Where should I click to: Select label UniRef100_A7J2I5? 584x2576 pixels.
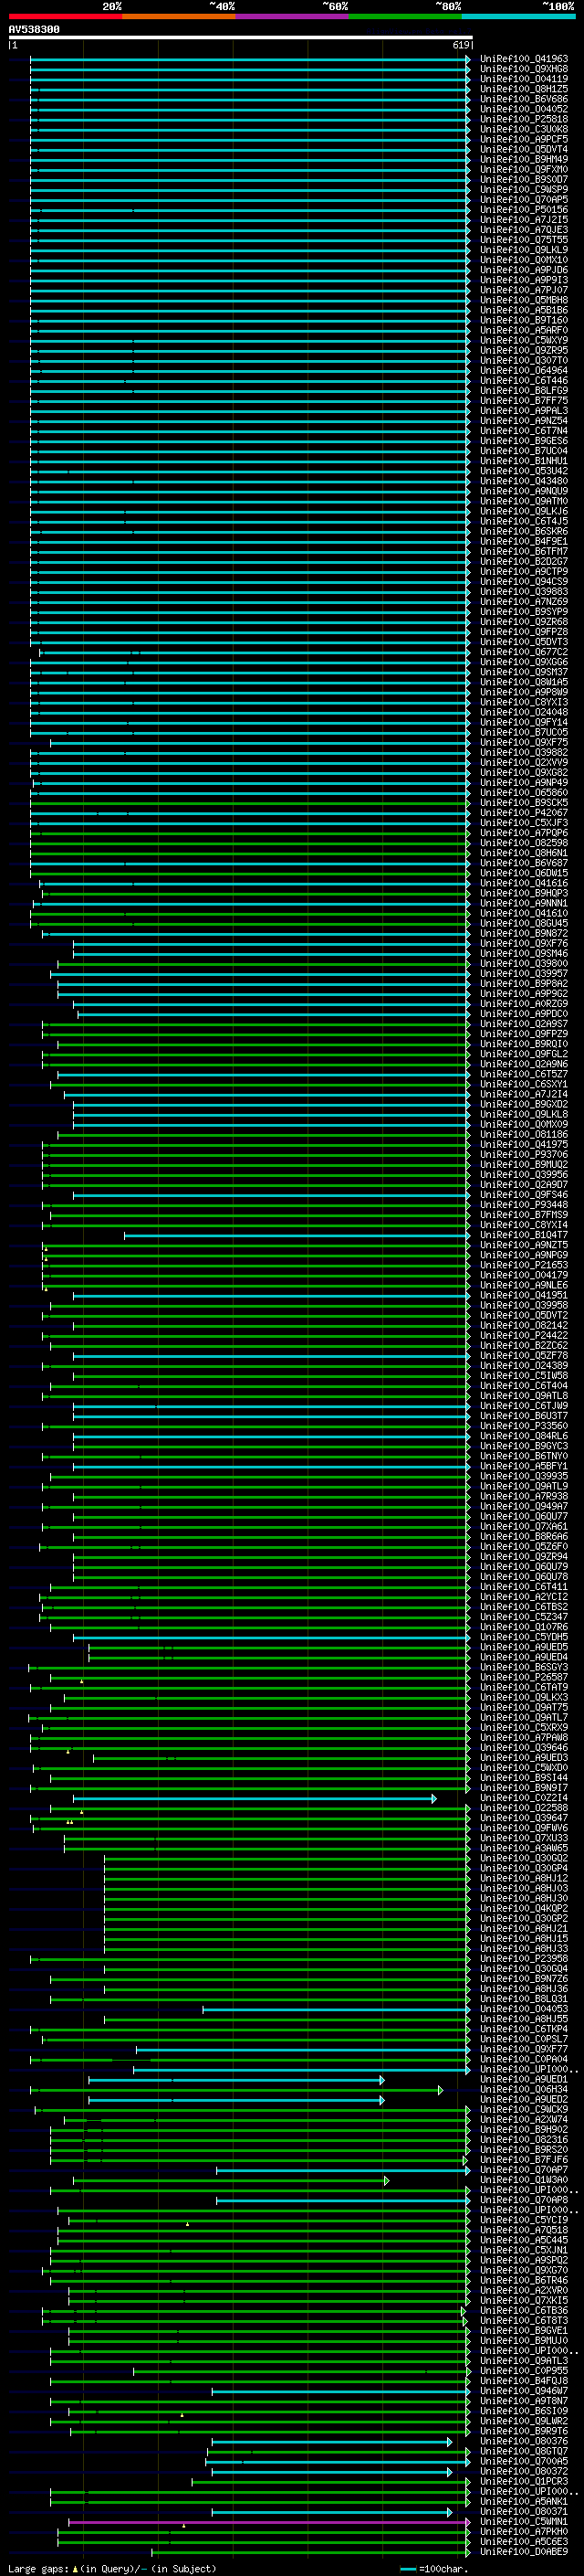point(524,220)
